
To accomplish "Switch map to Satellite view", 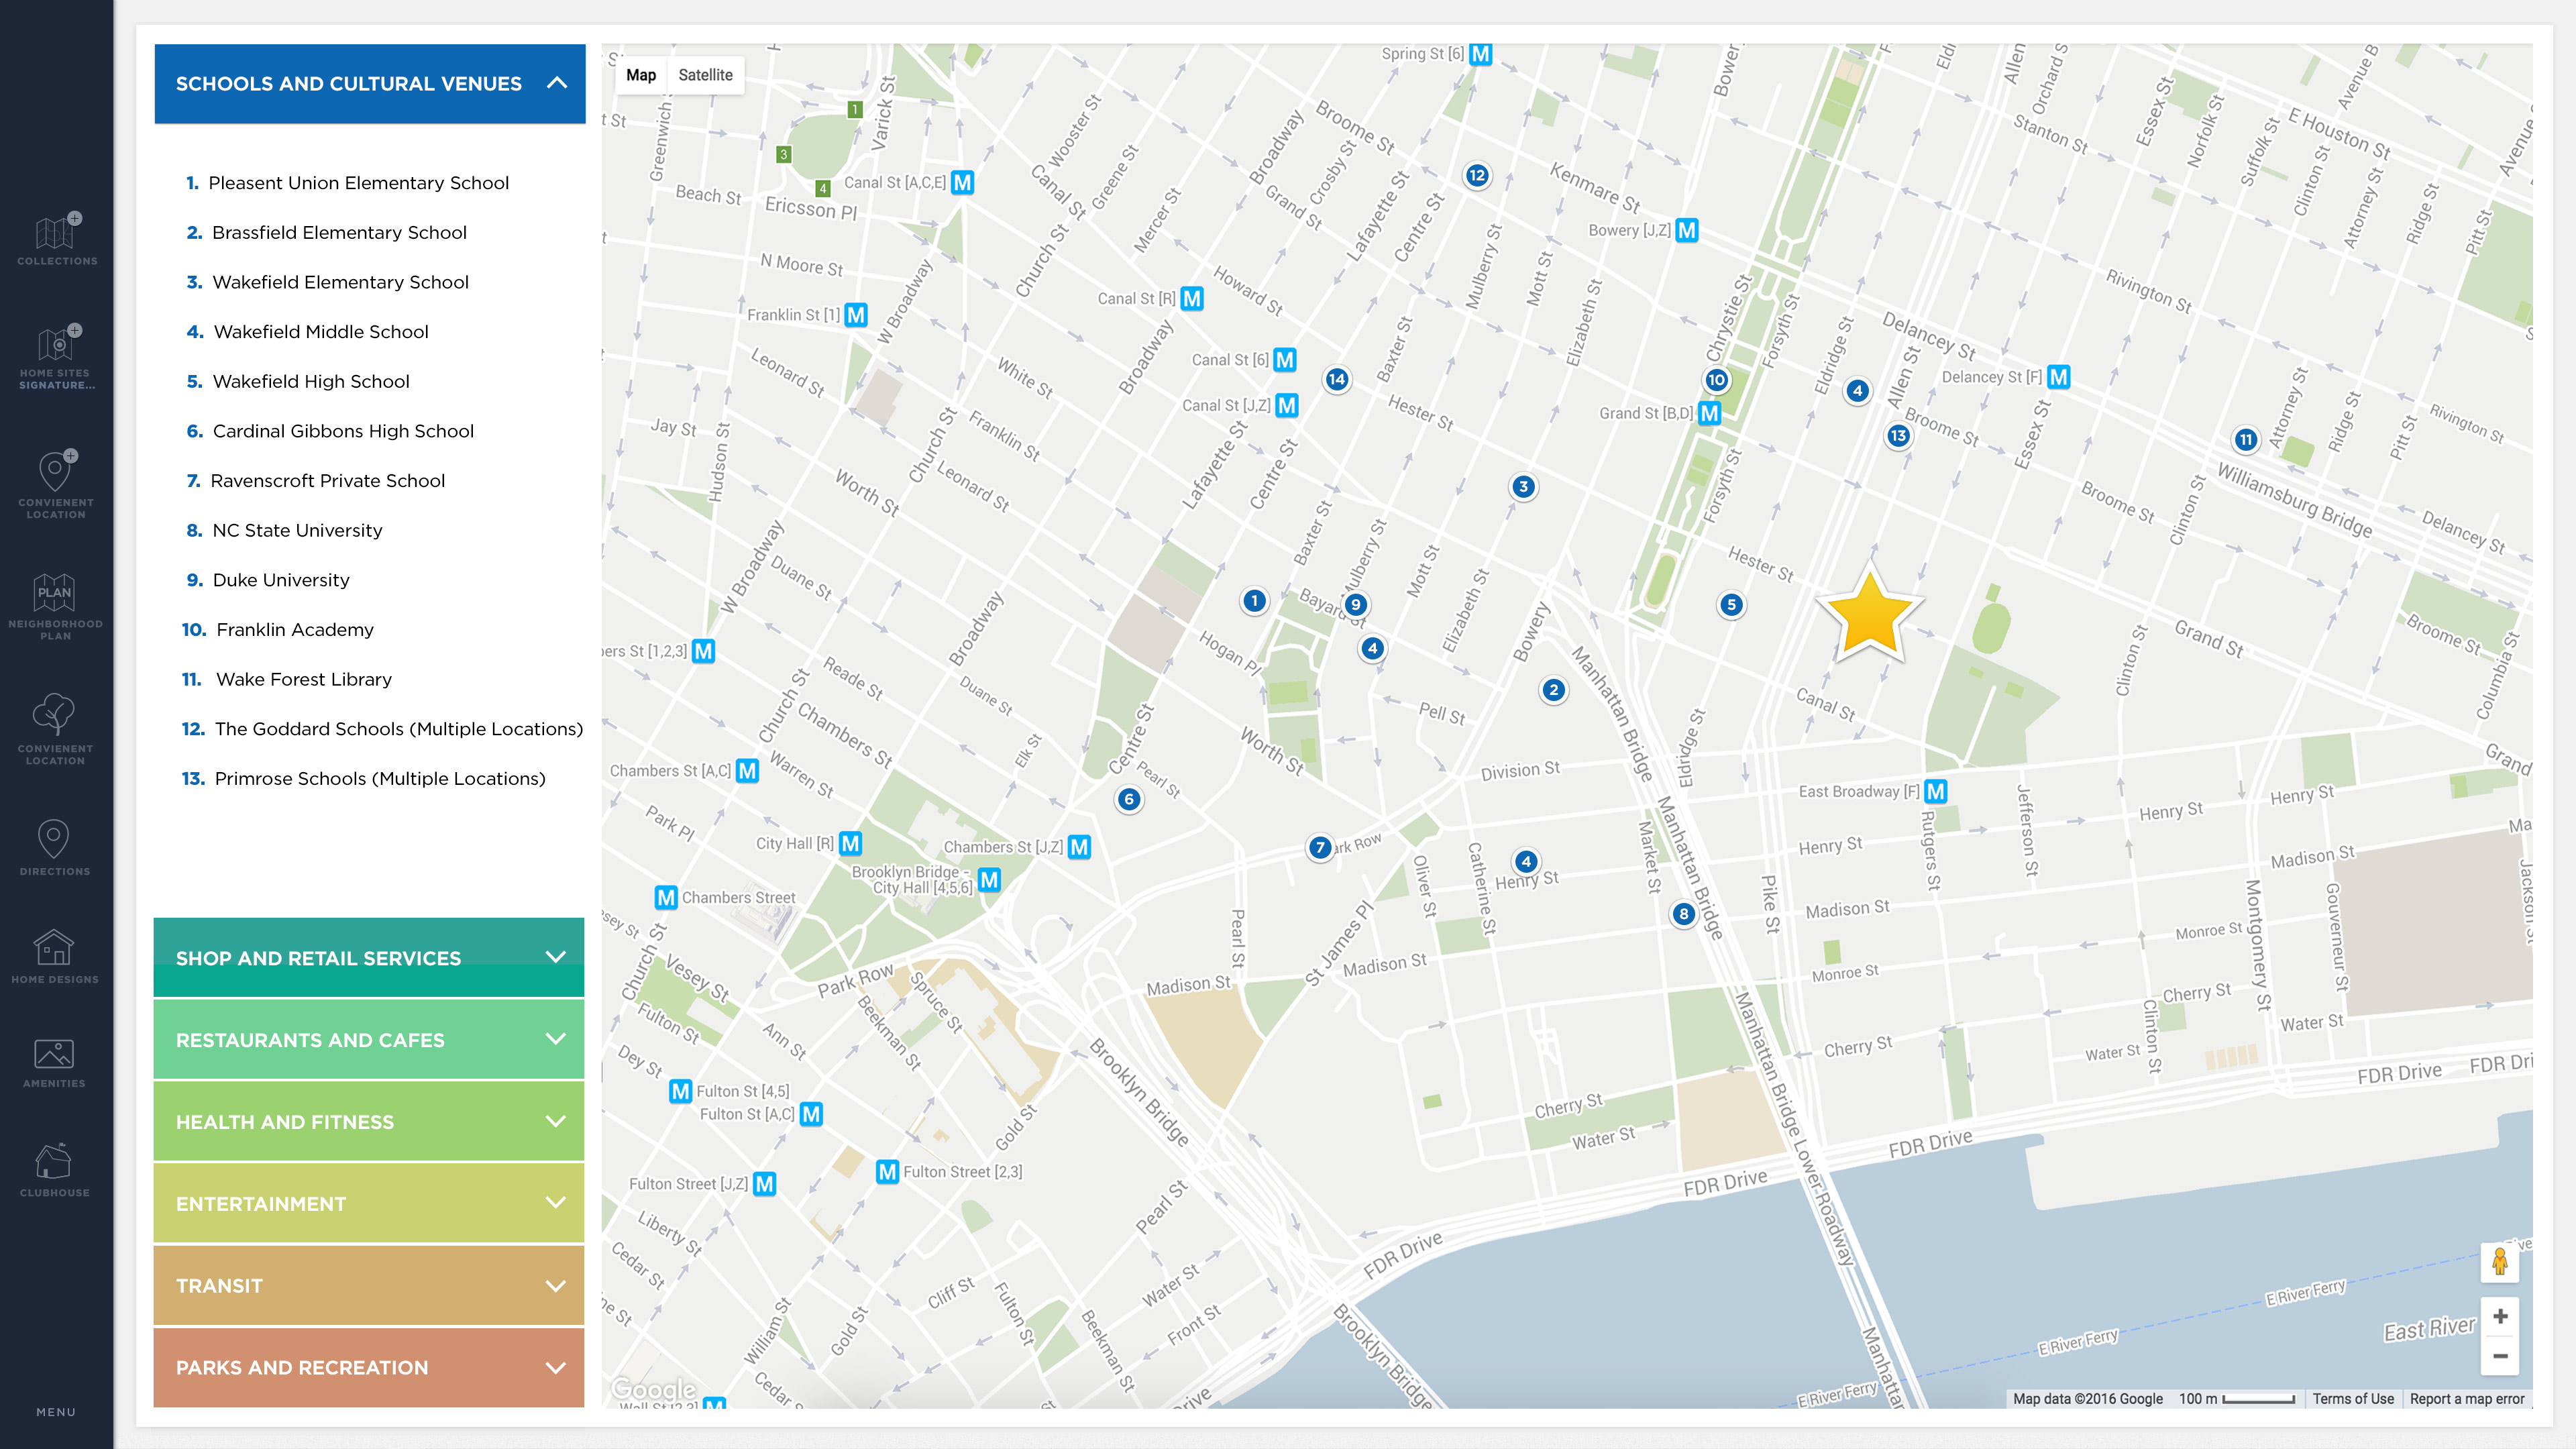I will coord(705,75).
